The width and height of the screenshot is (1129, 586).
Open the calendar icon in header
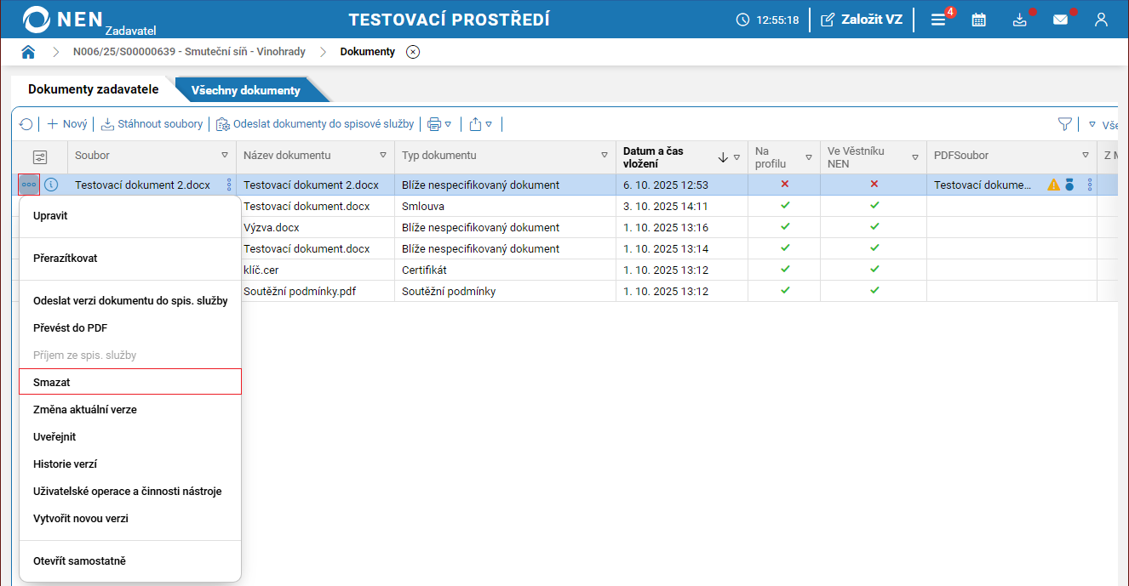click(x=978, y=20)
